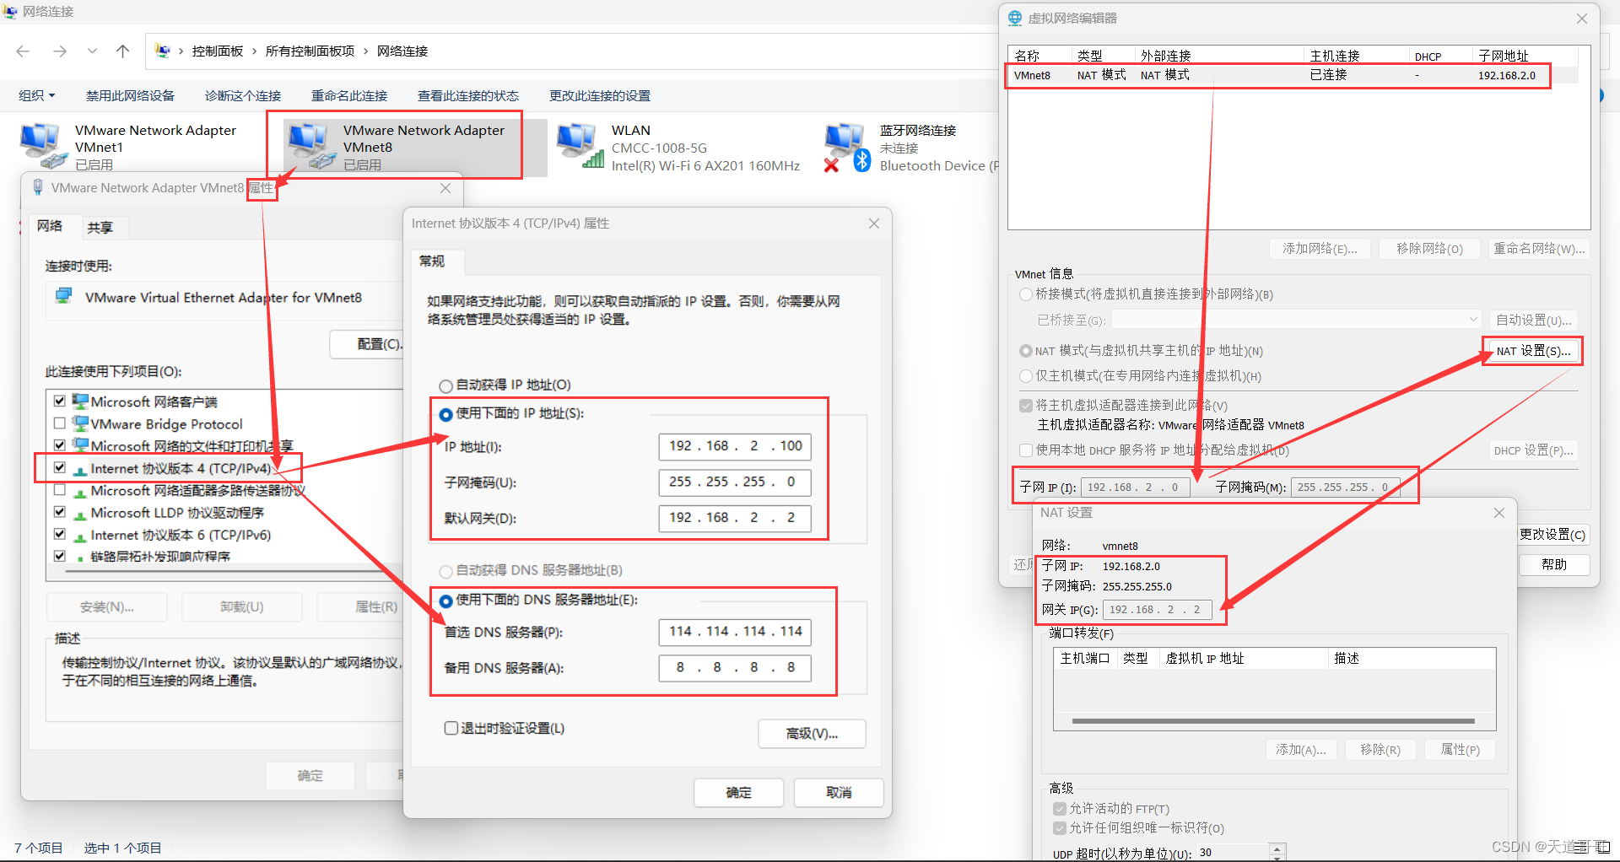Confirm IPv4 dialog with 确定 button
Image resolution: width=1620 pixels, height=862 pixels.
click(738, 793)
